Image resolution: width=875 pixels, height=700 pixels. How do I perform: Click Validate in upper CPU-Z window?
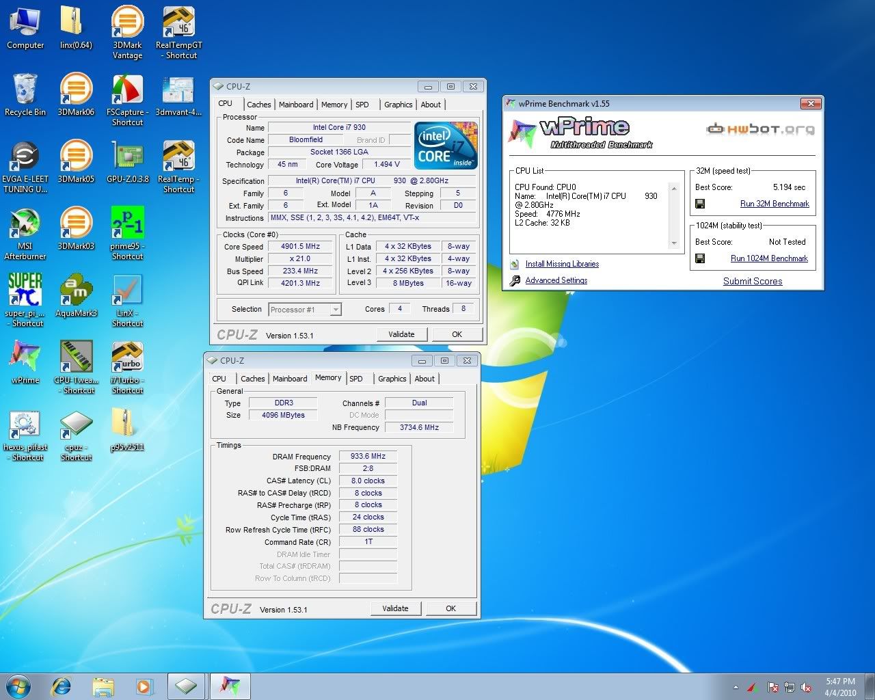pyautogui.click(x=402, y=334)
